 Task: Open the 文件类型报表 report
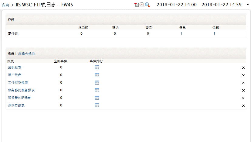(x=18, y=82)
